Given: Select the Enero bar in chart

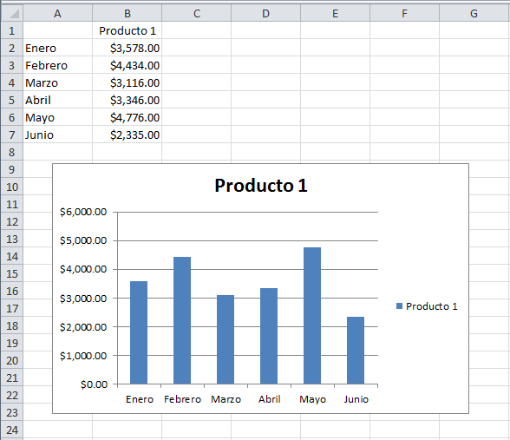Looking at the screenshot, I should click(139, 332).
